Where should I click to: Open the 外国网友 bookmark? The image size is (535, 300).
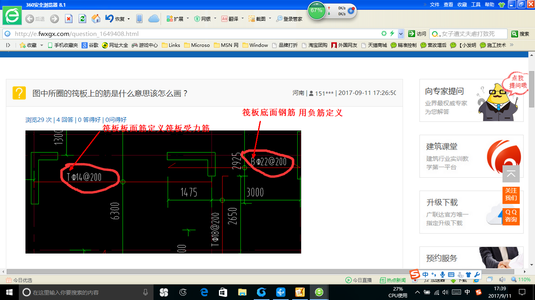(344, 45)
